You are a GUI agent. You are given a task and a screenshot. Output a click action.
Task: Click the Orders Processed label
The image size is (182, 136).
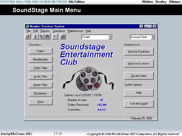coord(78,105)
